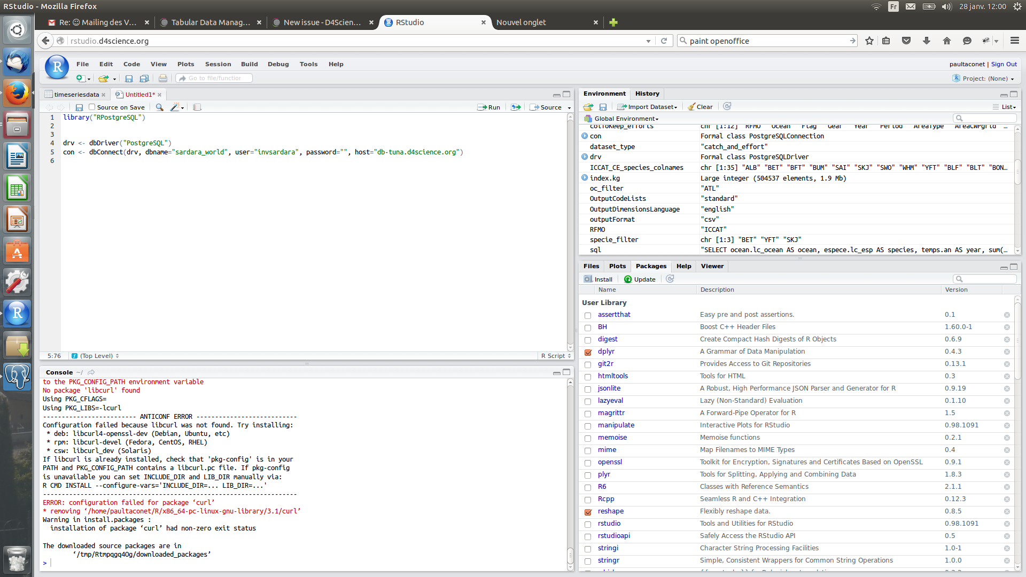Remove the assertthat package via its X icon
The width and height of the screenshot is (1026, 577).
[x=1007, y=315]
